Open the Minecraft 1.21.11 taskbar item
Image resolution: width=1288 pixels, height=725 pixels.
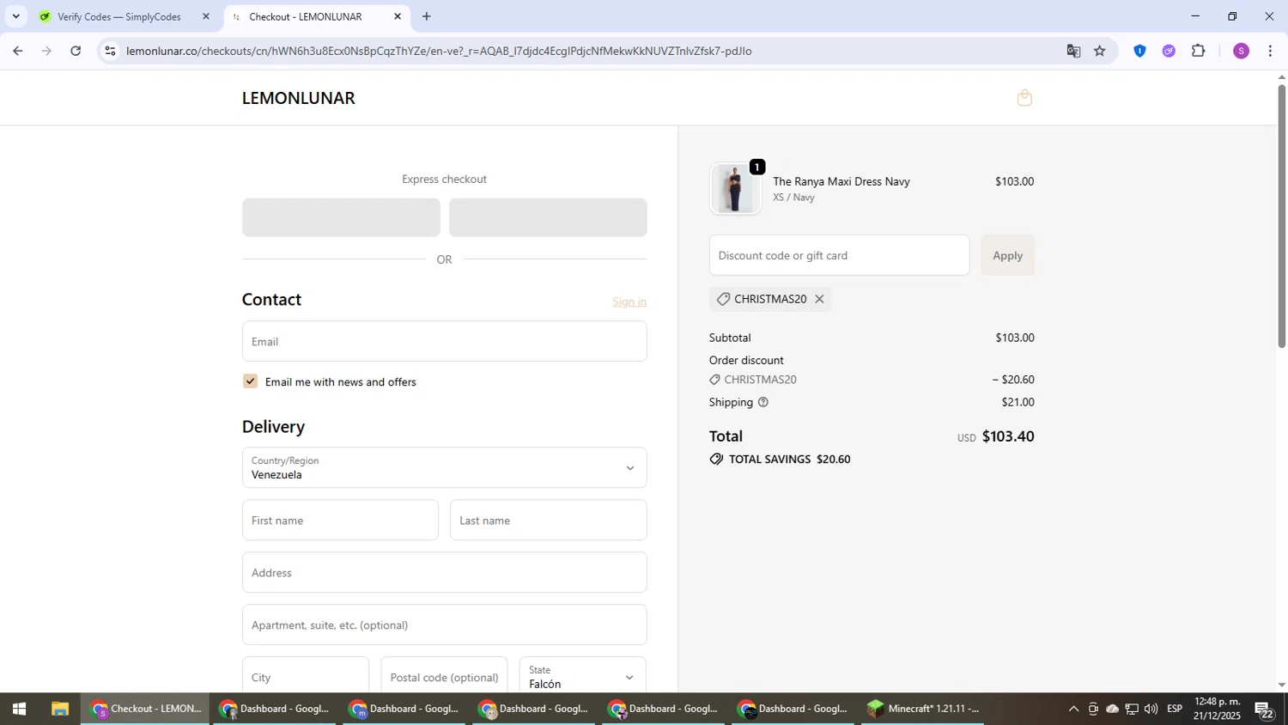(x=923, y=709)
